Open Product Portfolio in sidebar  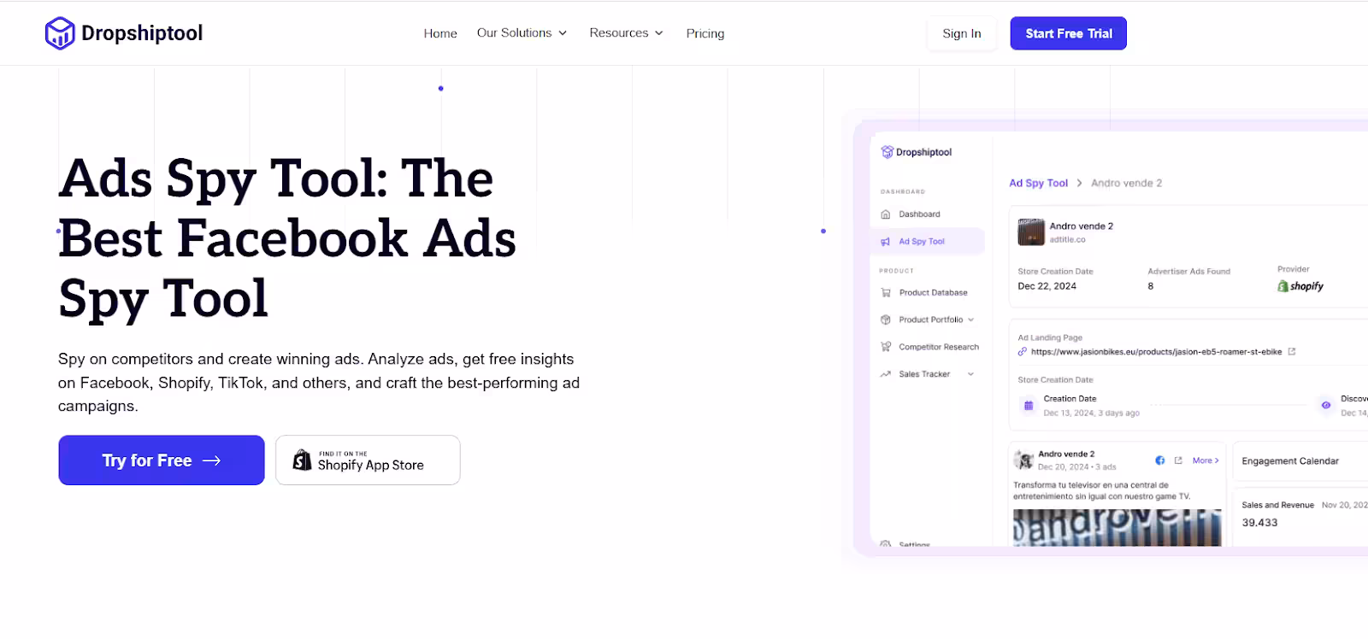[930, 319]
